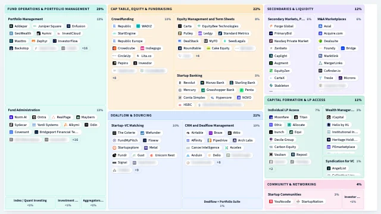Click the Forge Global logo icon
The width and height of the screenshot is (381, 214).
[271, 26]
